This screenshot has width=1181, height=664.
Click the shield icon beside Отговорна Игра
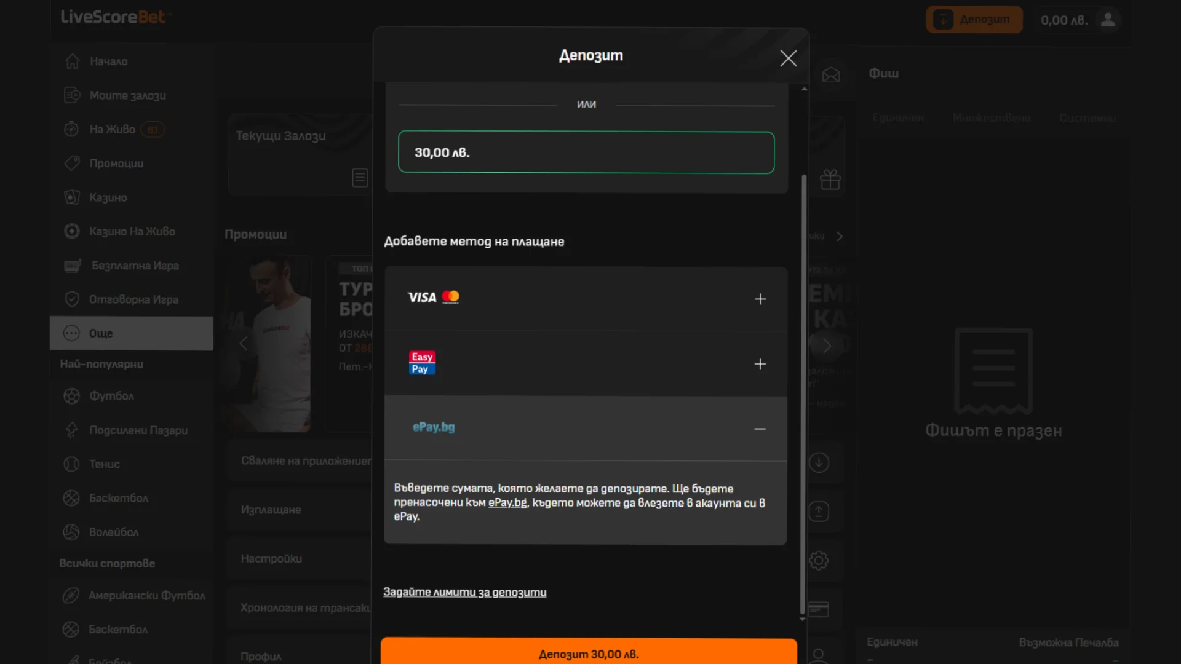coord(72,299)
